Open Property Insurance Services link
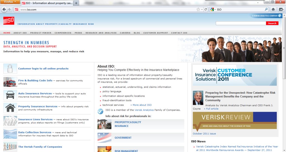Viewport: 286px width, 152px height. coord(38,106)
